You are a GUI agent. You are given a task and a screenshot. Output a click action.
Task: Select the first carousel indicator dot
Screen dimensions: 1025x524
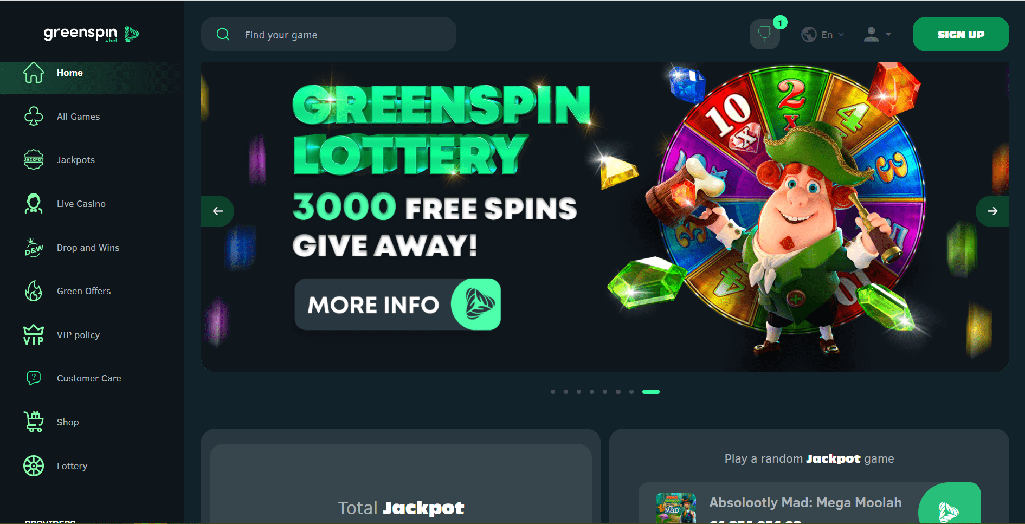click(553, 392)
